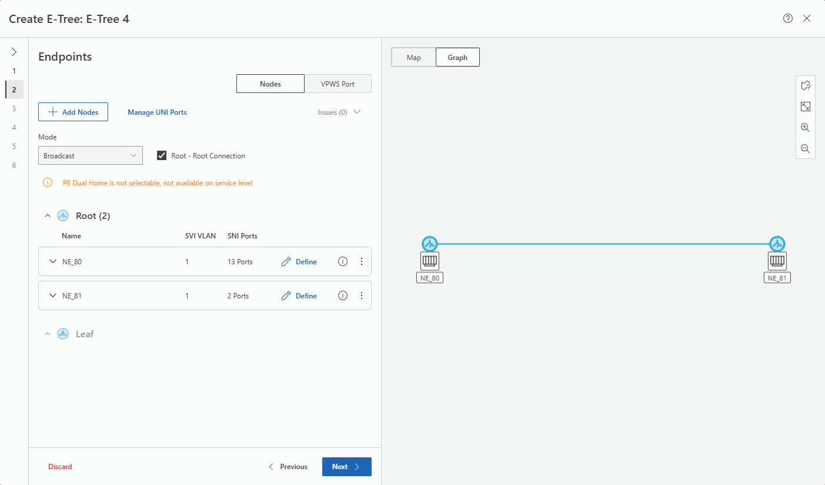Open the Manage UNI Ports link

click(x=157, y=112)
